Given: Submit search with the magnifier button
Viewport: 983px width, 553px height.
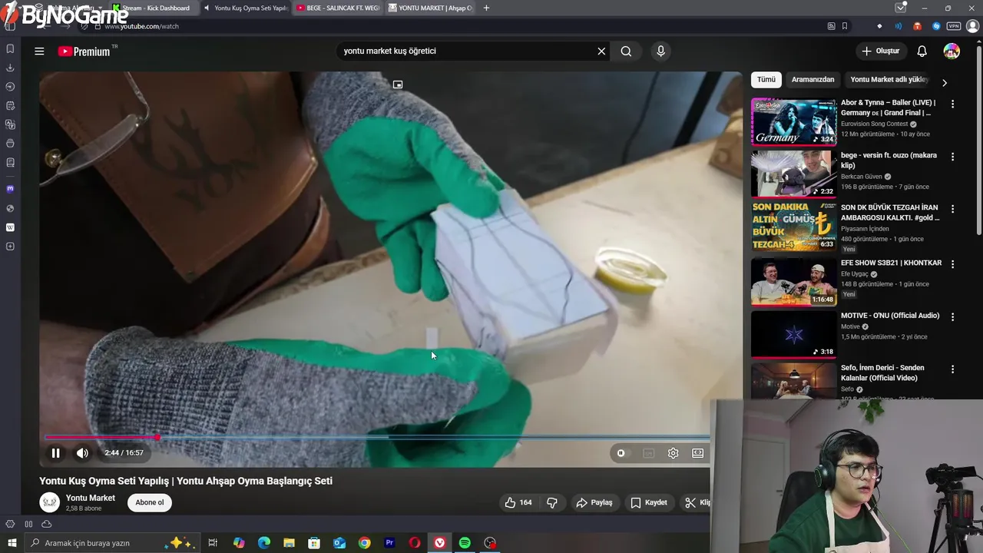Looking at the screenshot, I should pyautogui.click(x=626, y=51).
